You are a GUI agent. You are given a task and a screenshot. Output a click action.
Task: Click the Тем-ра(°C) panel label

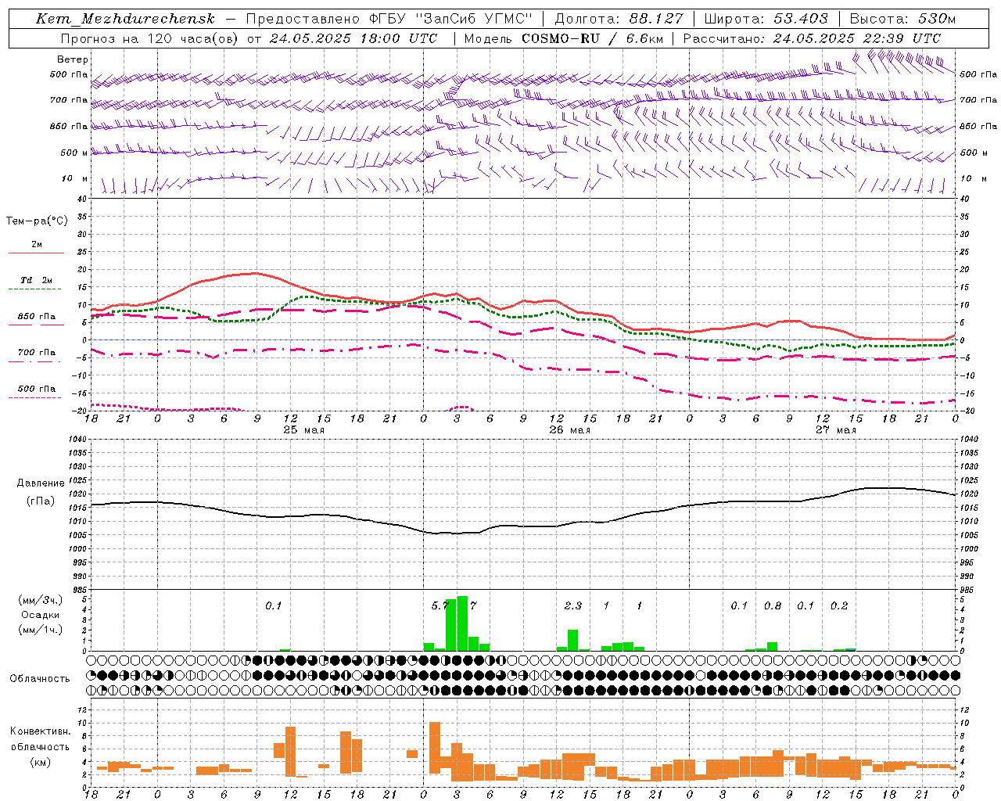pyautogui.click(x=37, y=221)
